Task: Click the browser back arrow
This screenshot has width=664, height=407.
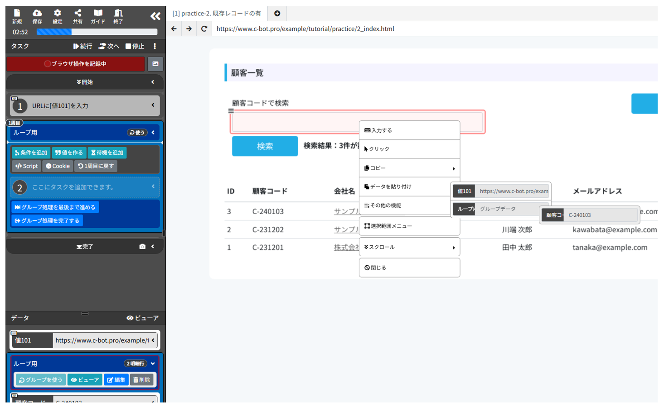Action: (174, 29)
